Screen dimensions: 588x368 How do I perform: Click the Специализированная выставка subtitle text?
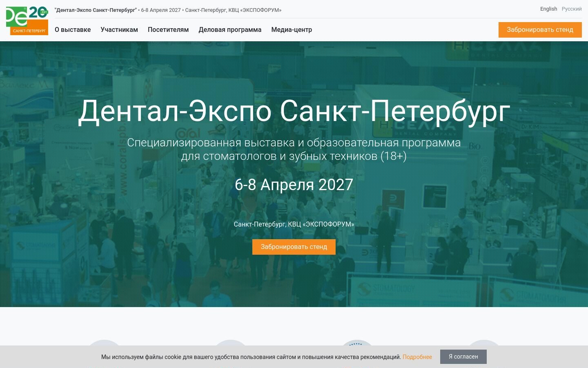pyautogui.click(x=294, y=149)
